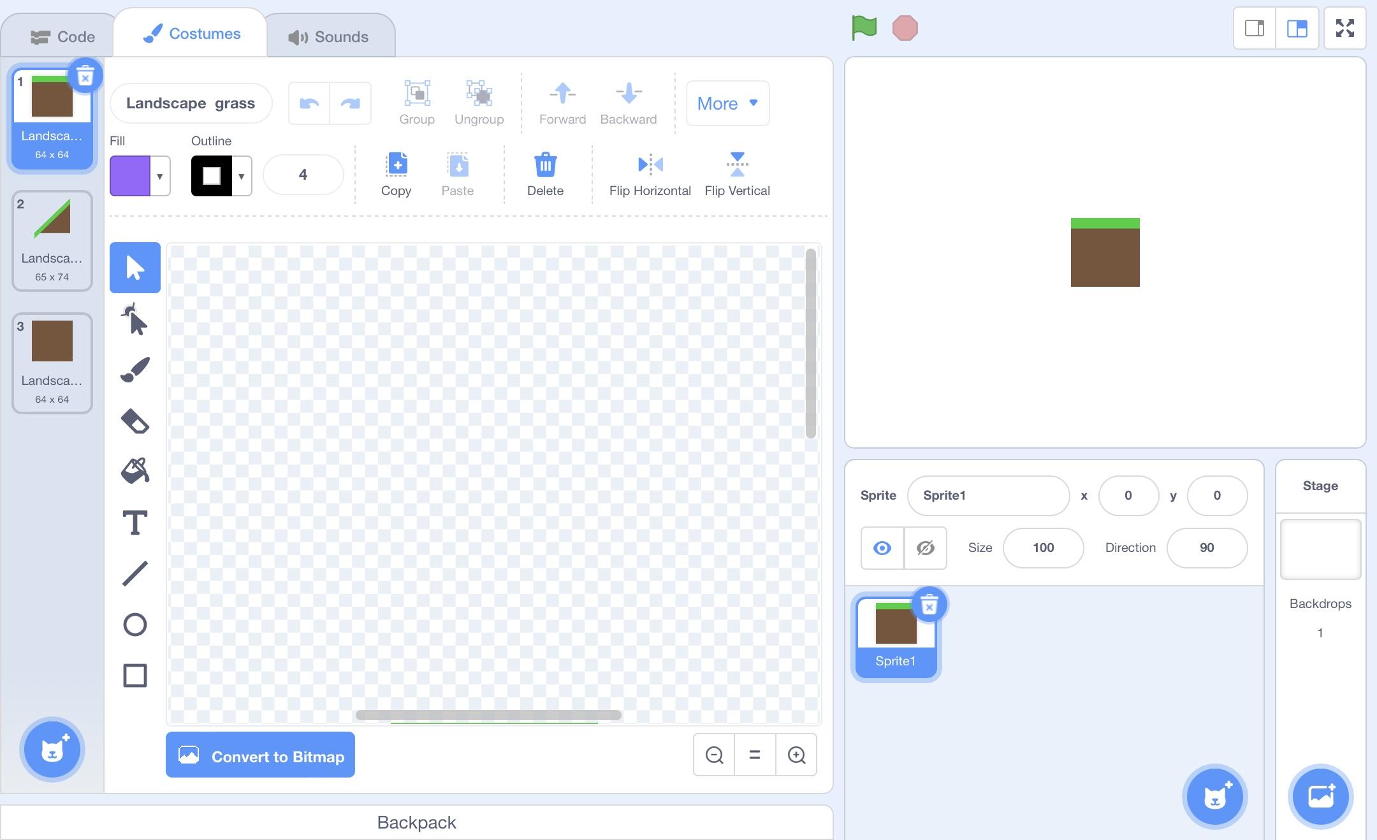This screenshot has width=1377, height=840.
Task: Activate the Text tool
Action: (x=135, y=523)
